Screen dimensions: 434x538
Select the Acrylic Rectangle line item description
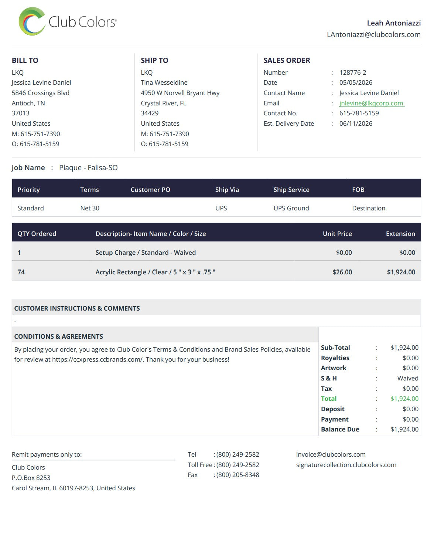click(155, 272)
